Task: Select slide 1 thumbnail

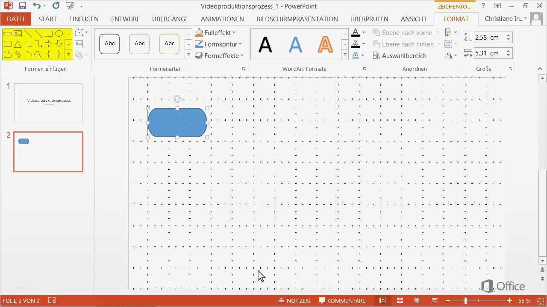Action: pos(48,103)
